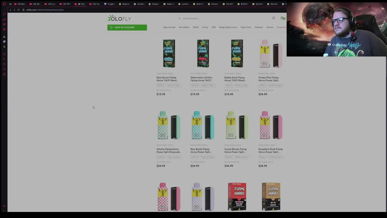This screenshot has width=387, height=218.
Task: Open Bubba Kush Flying Horse product image
Action: (x=237, y=54)
